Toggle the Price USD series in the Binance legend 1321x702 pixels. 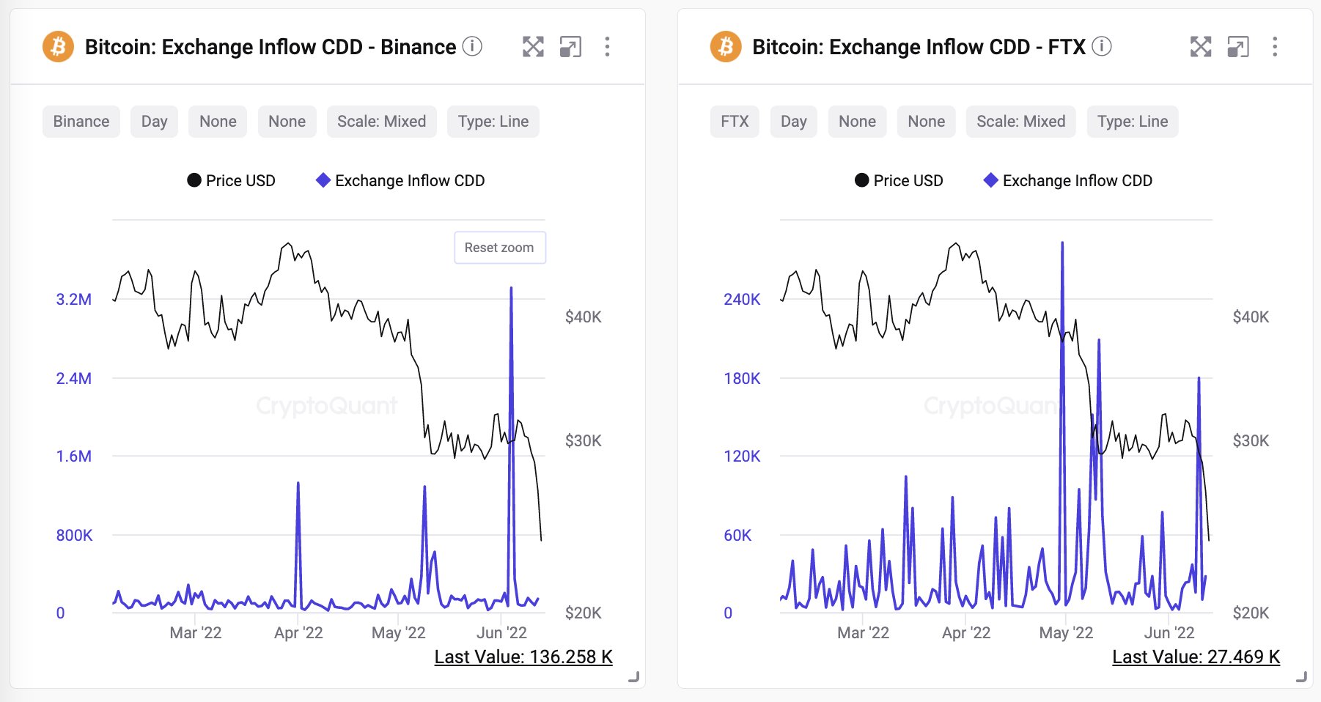point(232,180)
